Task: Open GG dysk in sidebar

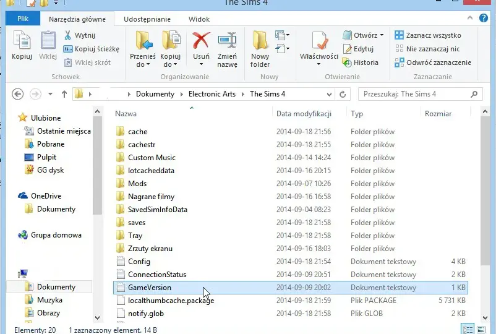Action: pos(45,170)
